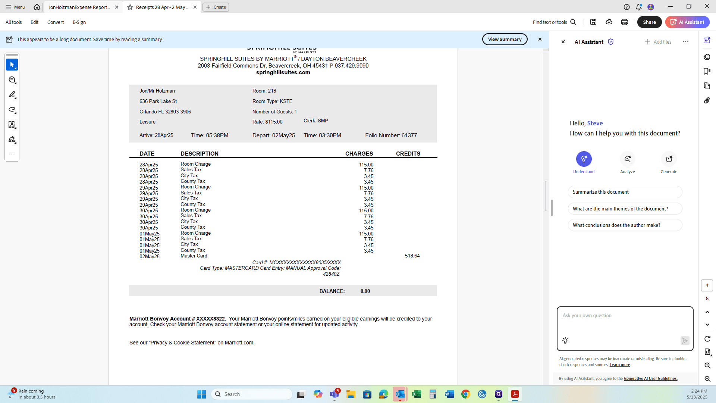The width and height of the screenshot is (716, 403).
Task: Click the AI Assistant shield icon
Action: (611, 42)
